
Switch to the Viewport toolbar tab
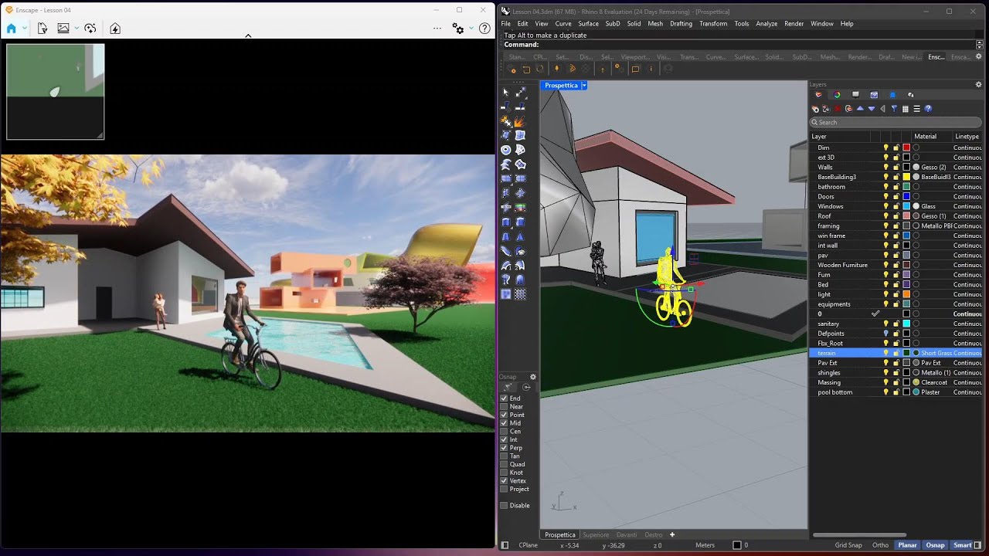[x=635, y=57]
